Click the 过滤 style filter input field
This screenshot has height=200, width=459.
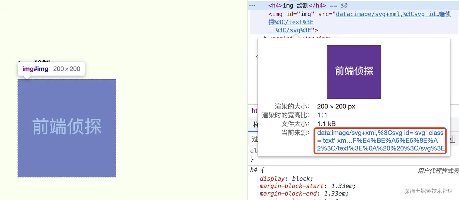click(255, 139)
